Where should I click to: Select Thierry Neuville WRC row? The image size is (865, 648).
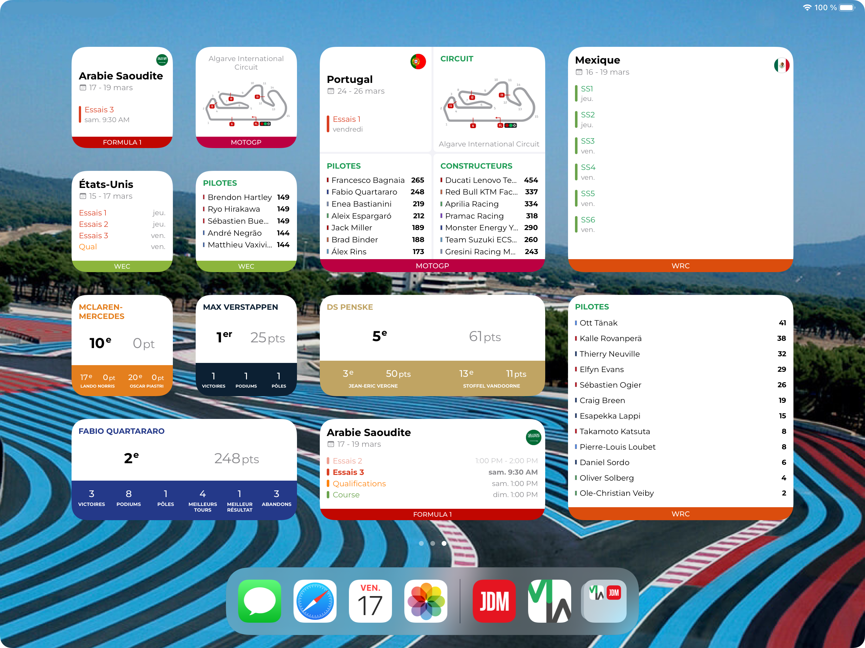(680, 354)
